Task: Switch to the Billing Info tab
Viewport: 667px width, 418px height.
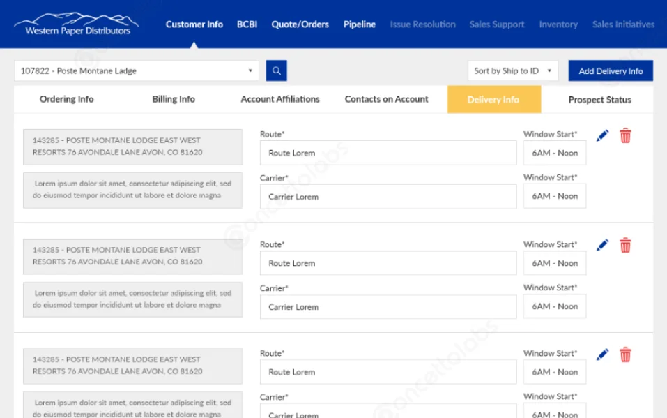Action: tap(173, 99)
